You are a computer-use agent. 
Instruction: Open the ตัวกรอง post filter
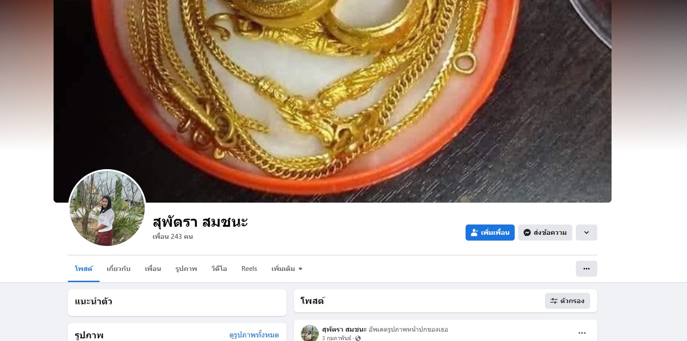pyautogui.click(x=567, y=301)
